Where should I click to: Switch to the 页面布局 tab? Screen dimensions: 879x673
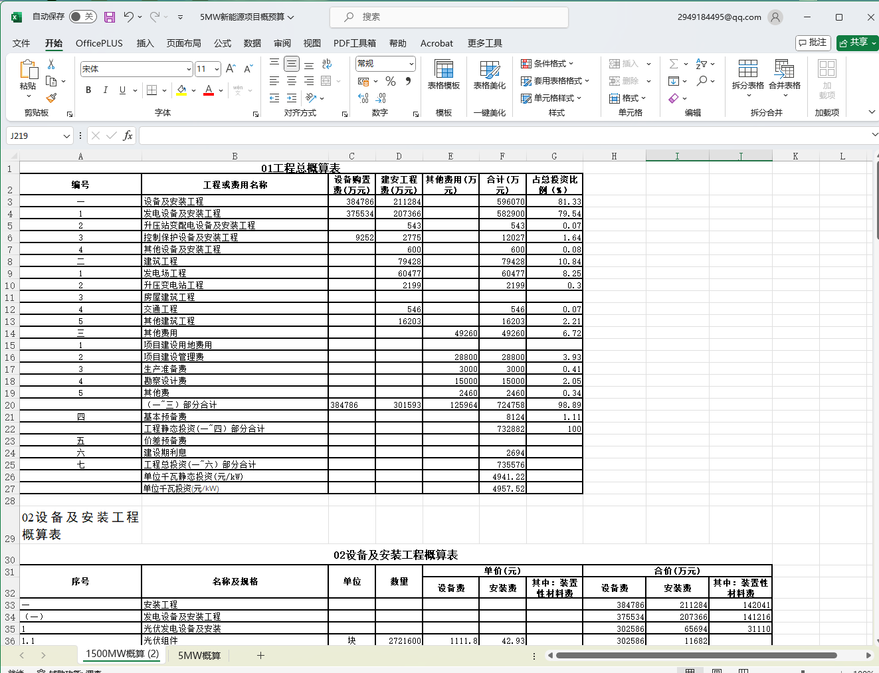pyautogui.click(x=183, y=43)
